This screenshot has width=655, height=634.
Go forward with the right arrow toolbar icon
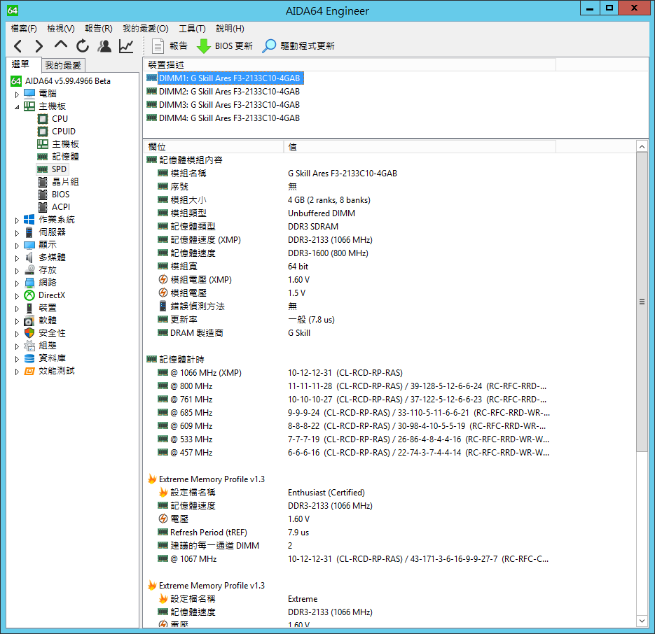coord(39,46)
